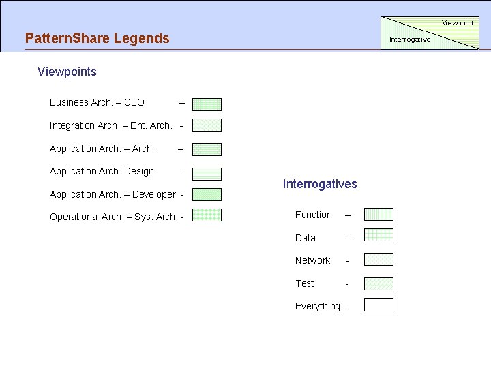
Task: Click the Everything blank white swatch
Action: click(x=378, y=305)
